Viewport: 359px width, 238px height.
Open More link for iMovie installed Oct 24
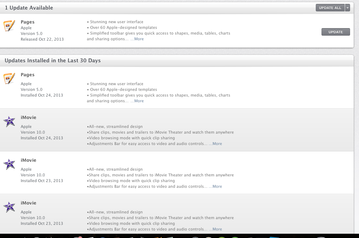215,144
